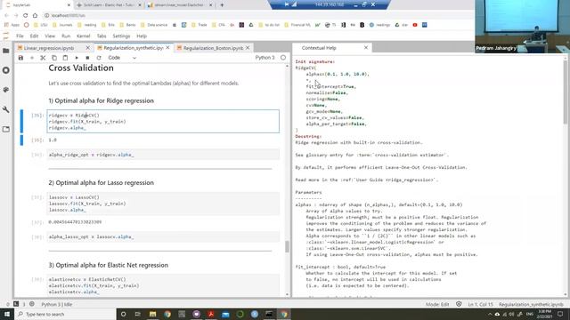Image resolution: width=570 pixels, height=320 pixels.
Task: Switch to the Scikit Learn Elastic Net browser tab
Action: click(x=109, y=5)
